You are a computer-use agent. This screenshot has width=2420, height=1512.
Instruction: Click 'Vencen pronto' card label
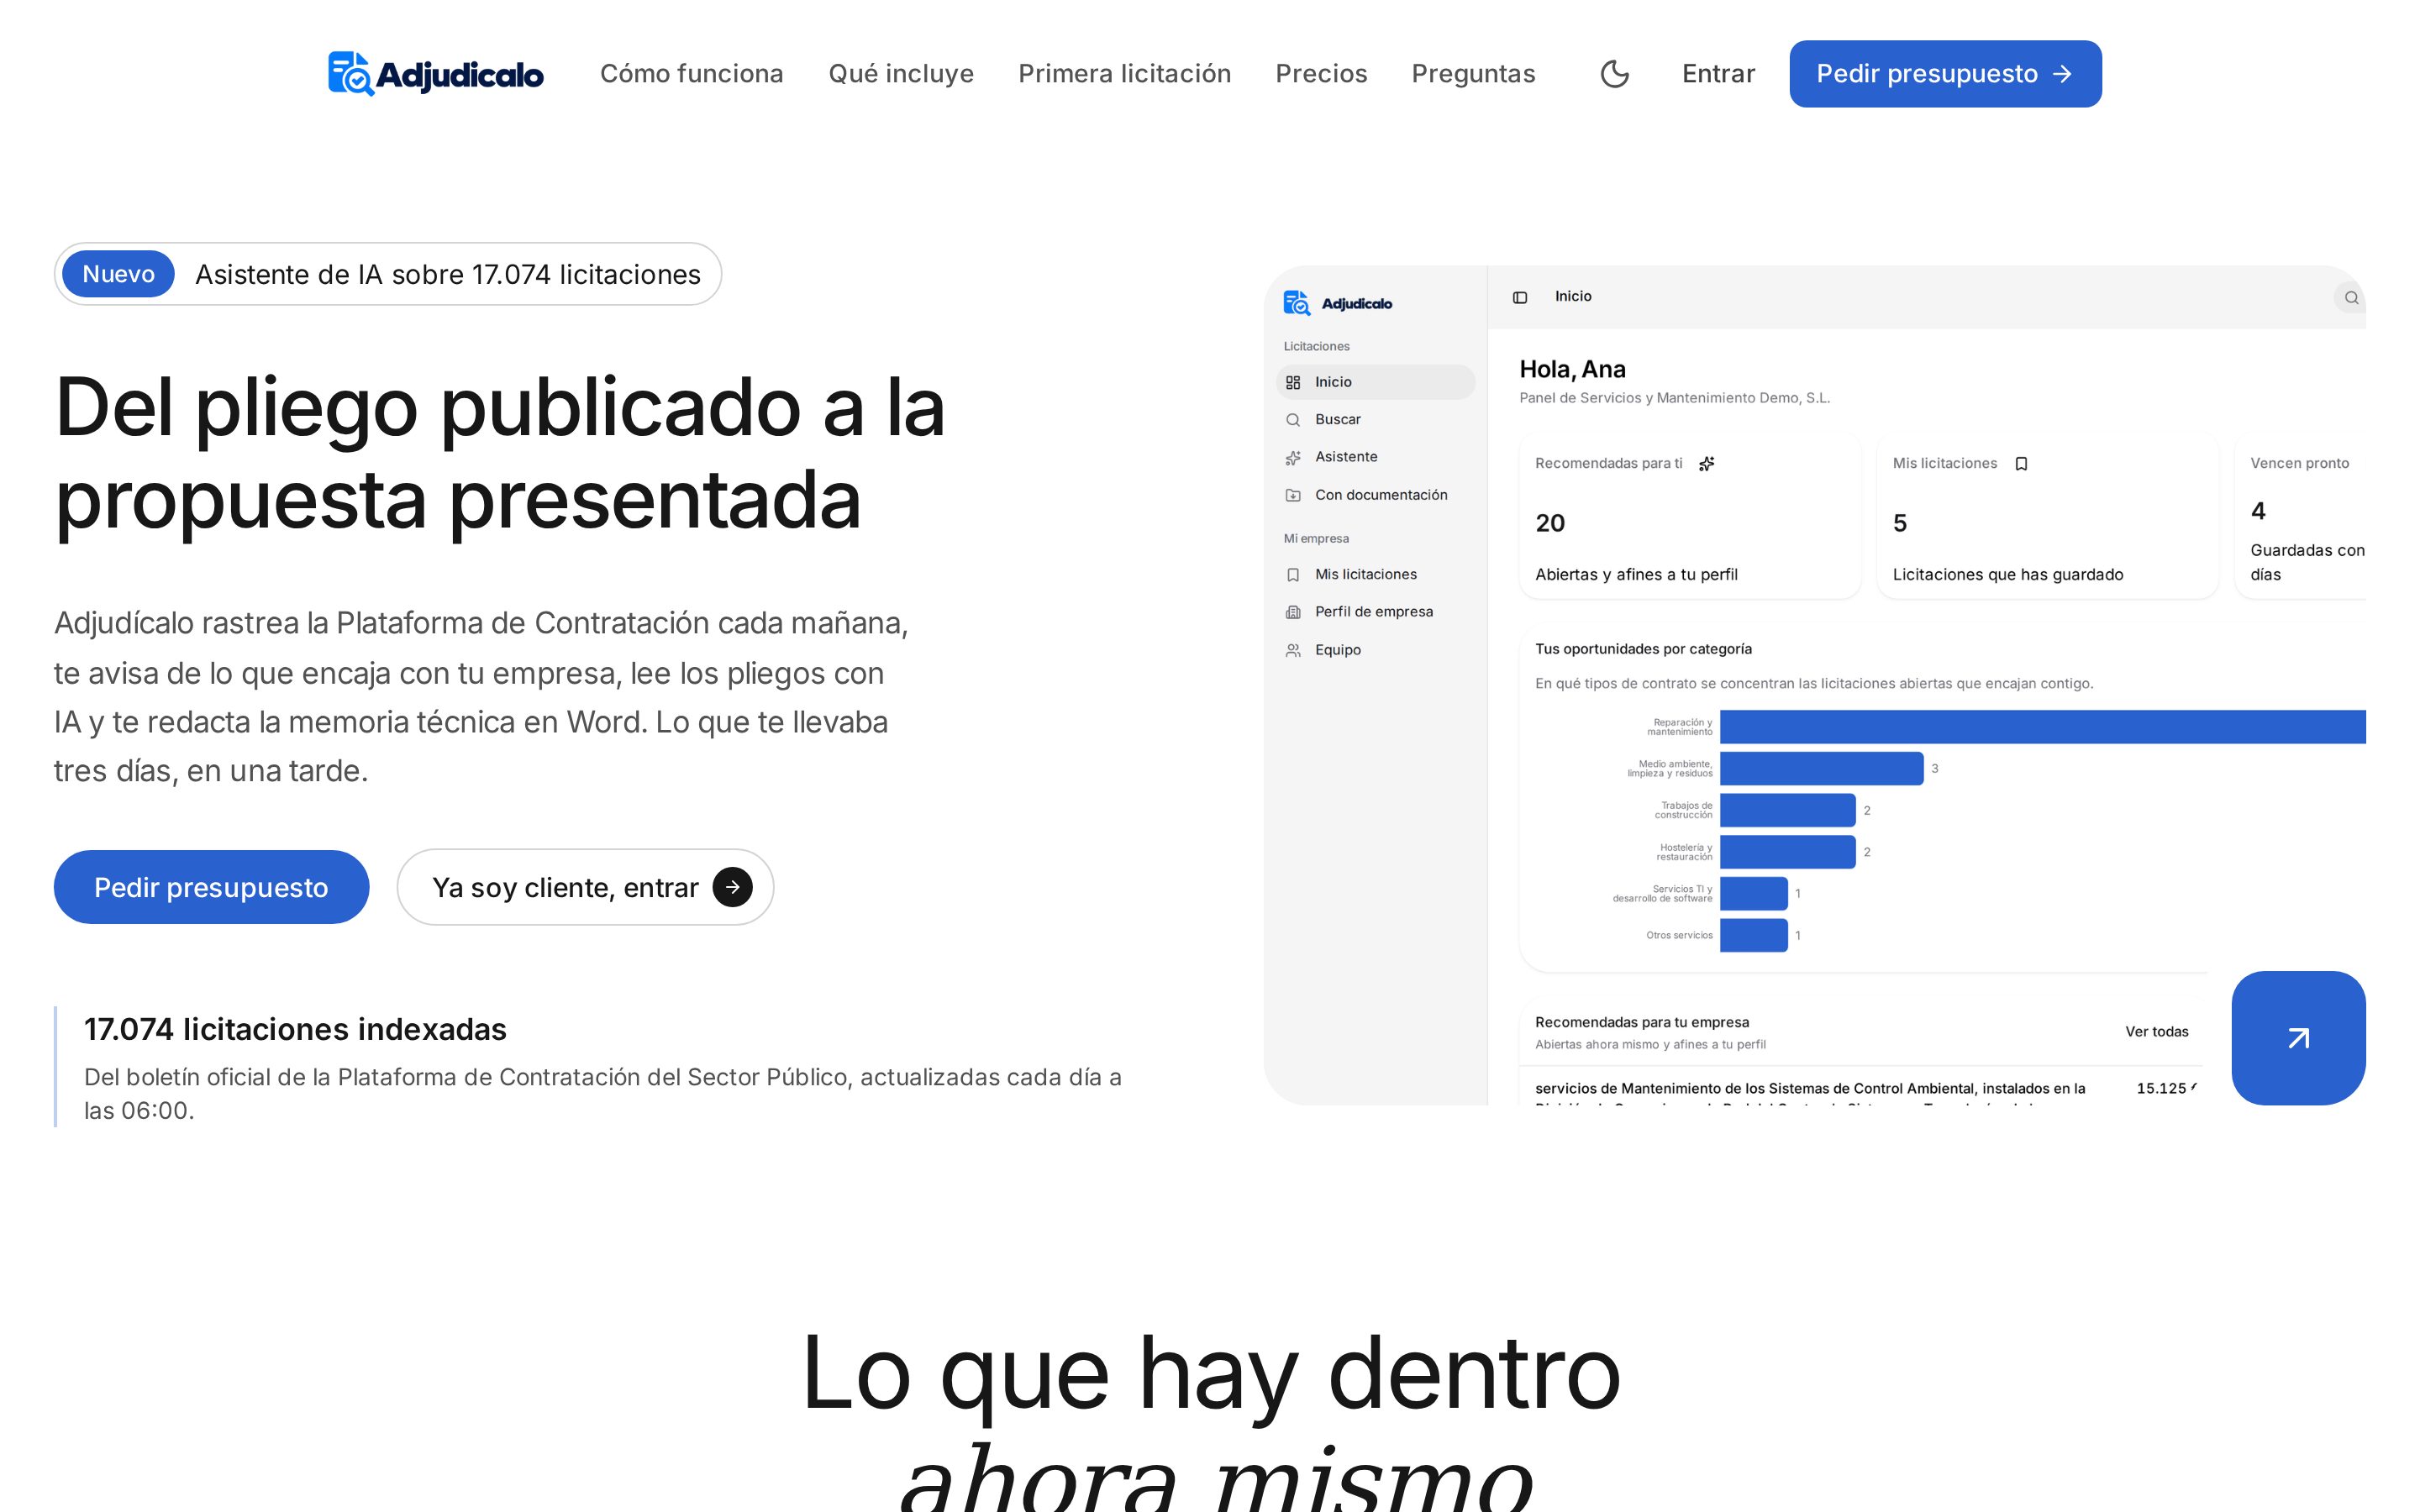(2299, 463)
